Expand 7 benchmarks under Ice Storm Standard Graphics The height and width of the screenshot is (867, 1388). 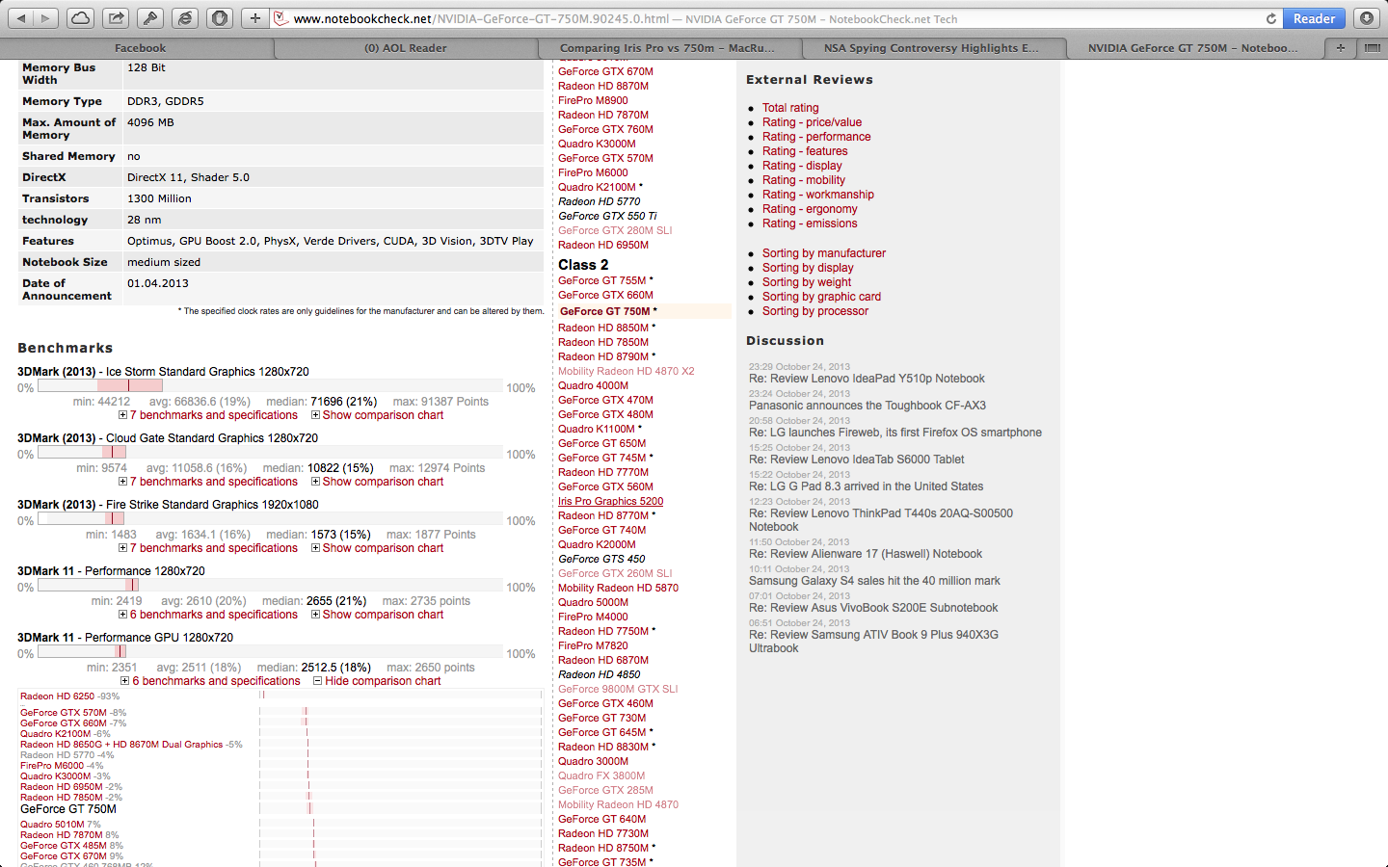(x=208, y=415)
